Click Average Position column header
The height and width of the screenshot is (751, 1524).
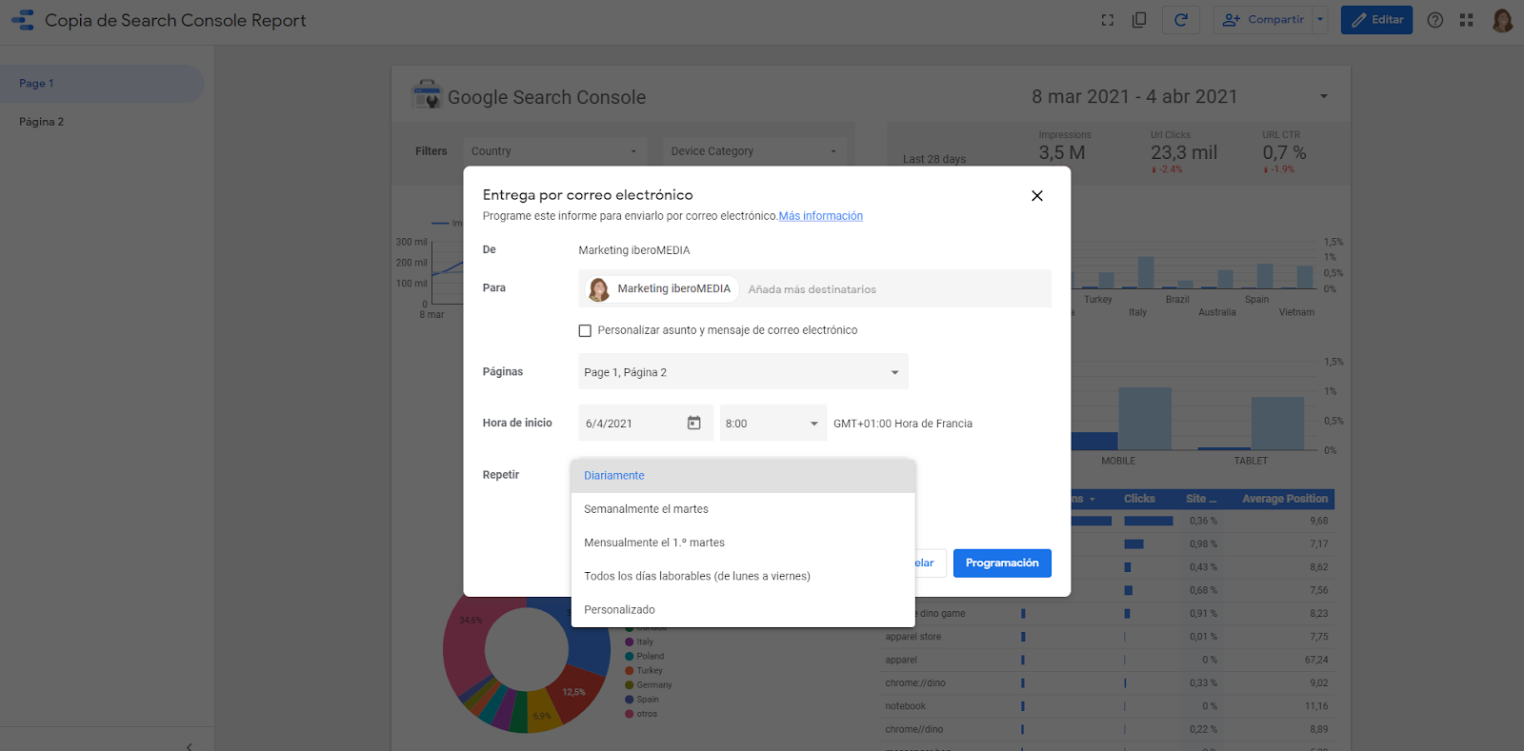1285,499
